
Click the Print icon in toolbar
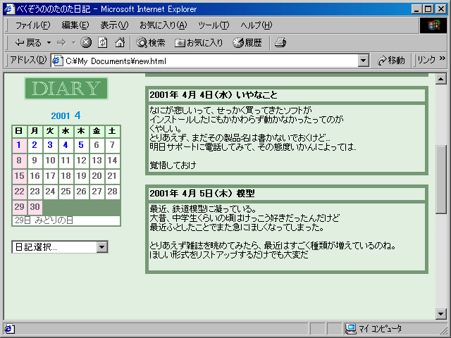[x=280, y=42]
